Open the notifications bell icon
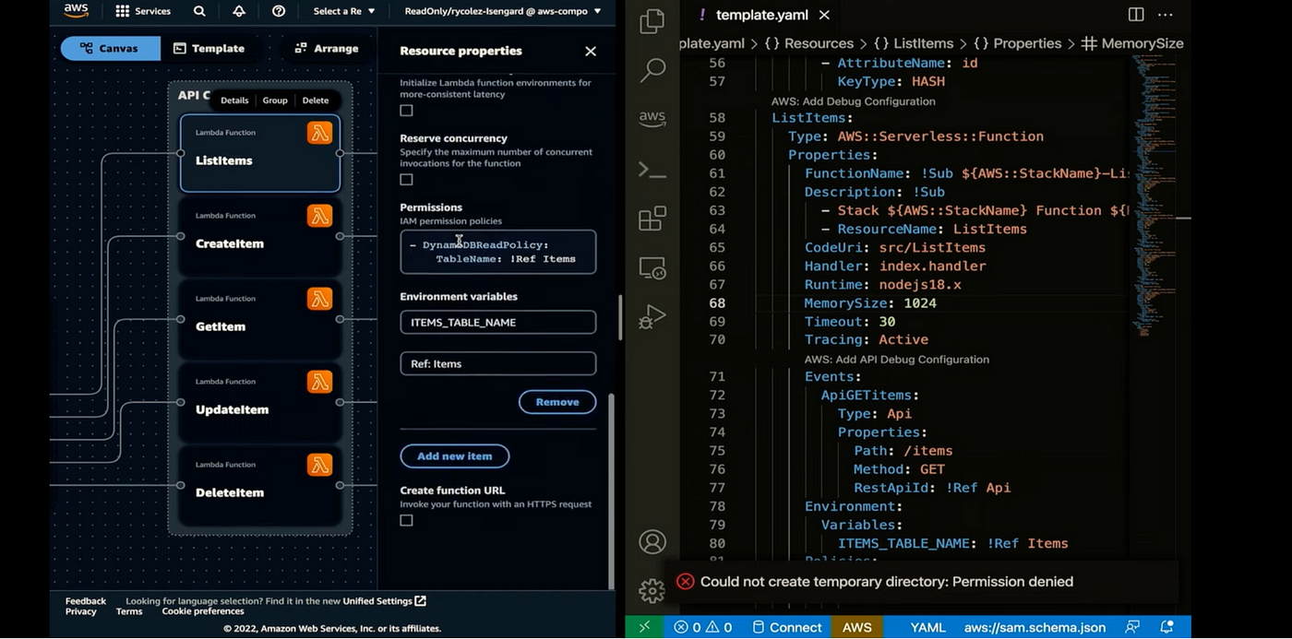The height and width of the screenshot is (639, 1292). click(x=239, y=11)
